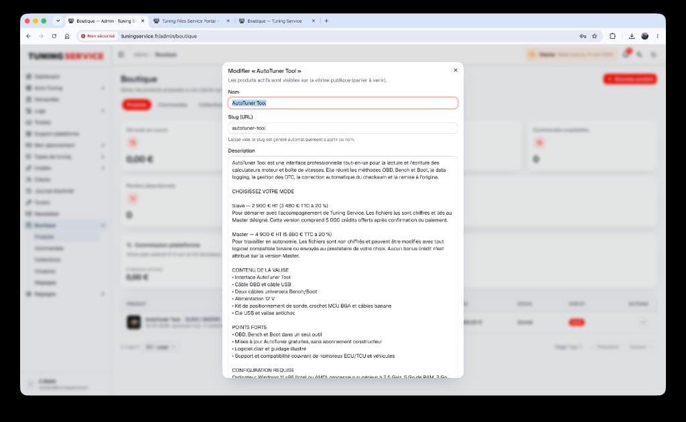Screen dimensions: 686x422
Task: Click the Slug (URL) input field
Action: pyautogui.click(x=342, y=128)
